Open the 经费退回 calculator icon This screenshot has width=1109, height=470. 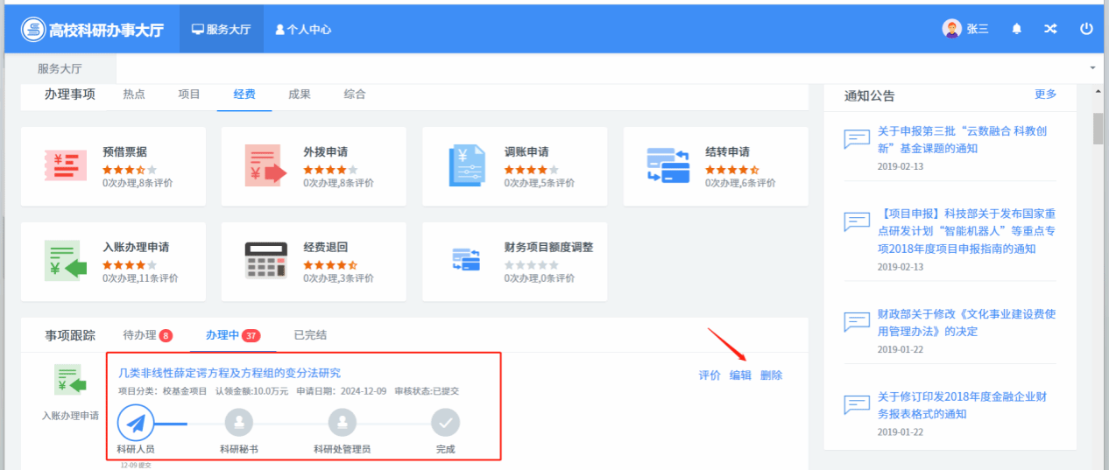click(265, 261)
